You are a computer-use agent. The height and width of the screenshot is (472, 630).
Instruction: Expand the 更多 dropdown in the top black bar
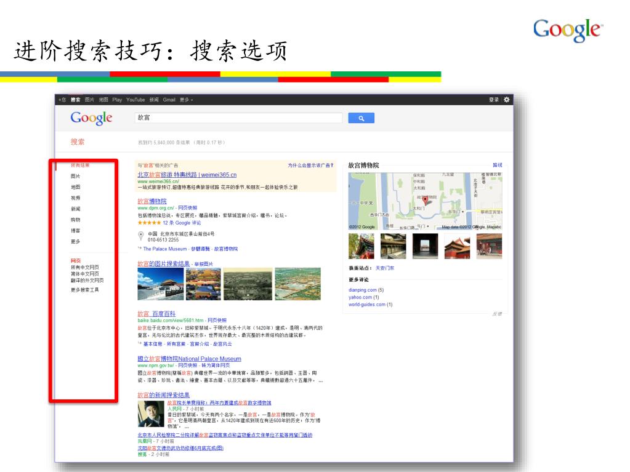pos(186,100)
